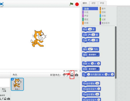Paint new backdrop brush icon below stage
The height and width of the screenshot is (101, 130).
tap(2, 99)
